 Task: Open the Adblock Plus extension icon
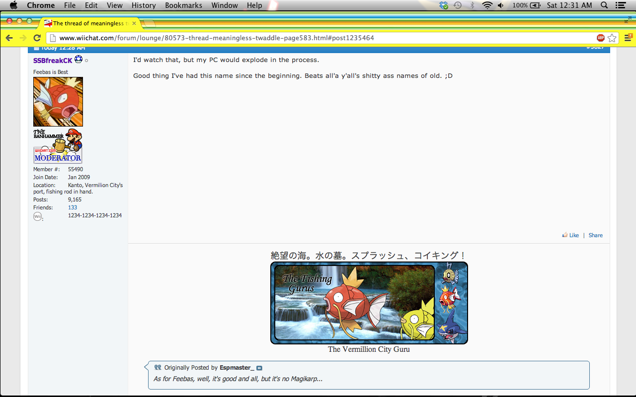click(601, 38)
